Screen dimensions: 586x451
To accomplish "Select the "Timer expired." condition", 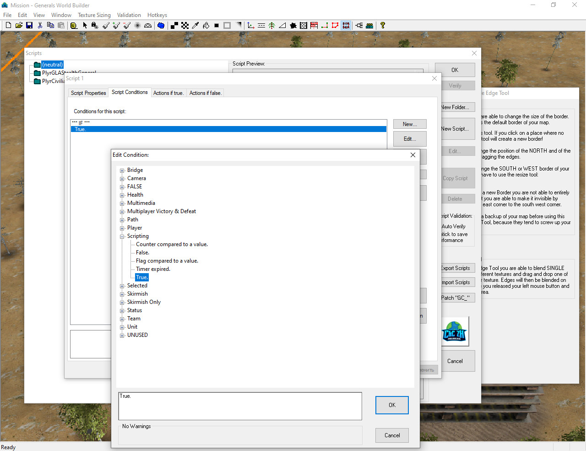I will coord(153,269).
